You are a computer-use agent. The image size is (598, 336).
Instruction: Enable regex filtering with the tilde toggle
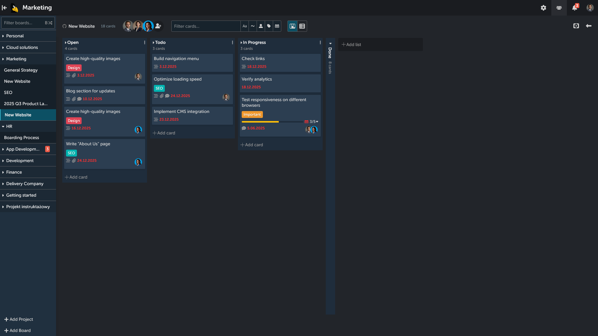[253, 26]
